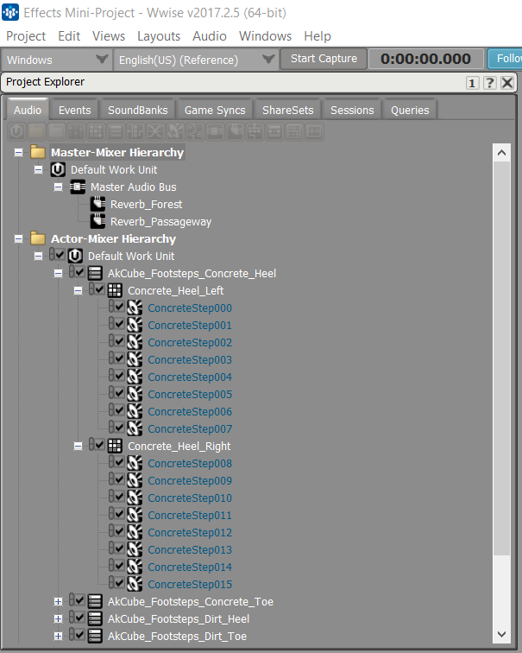Collapse the AkCube_Footsteps_Concrete_Heel node
This screenshot has height=653, width=522.
coord(58,273)
